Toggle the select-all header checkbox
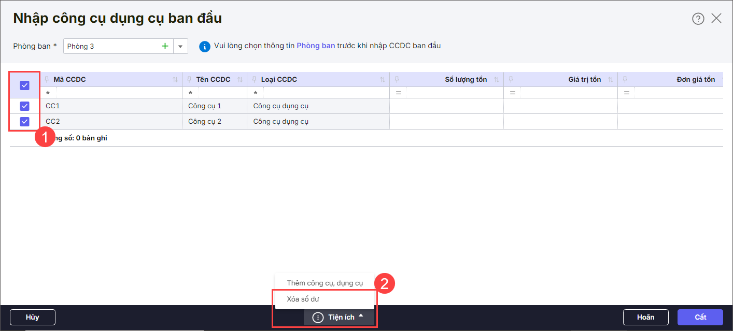 pyautogui.click(x=24, y=85)
